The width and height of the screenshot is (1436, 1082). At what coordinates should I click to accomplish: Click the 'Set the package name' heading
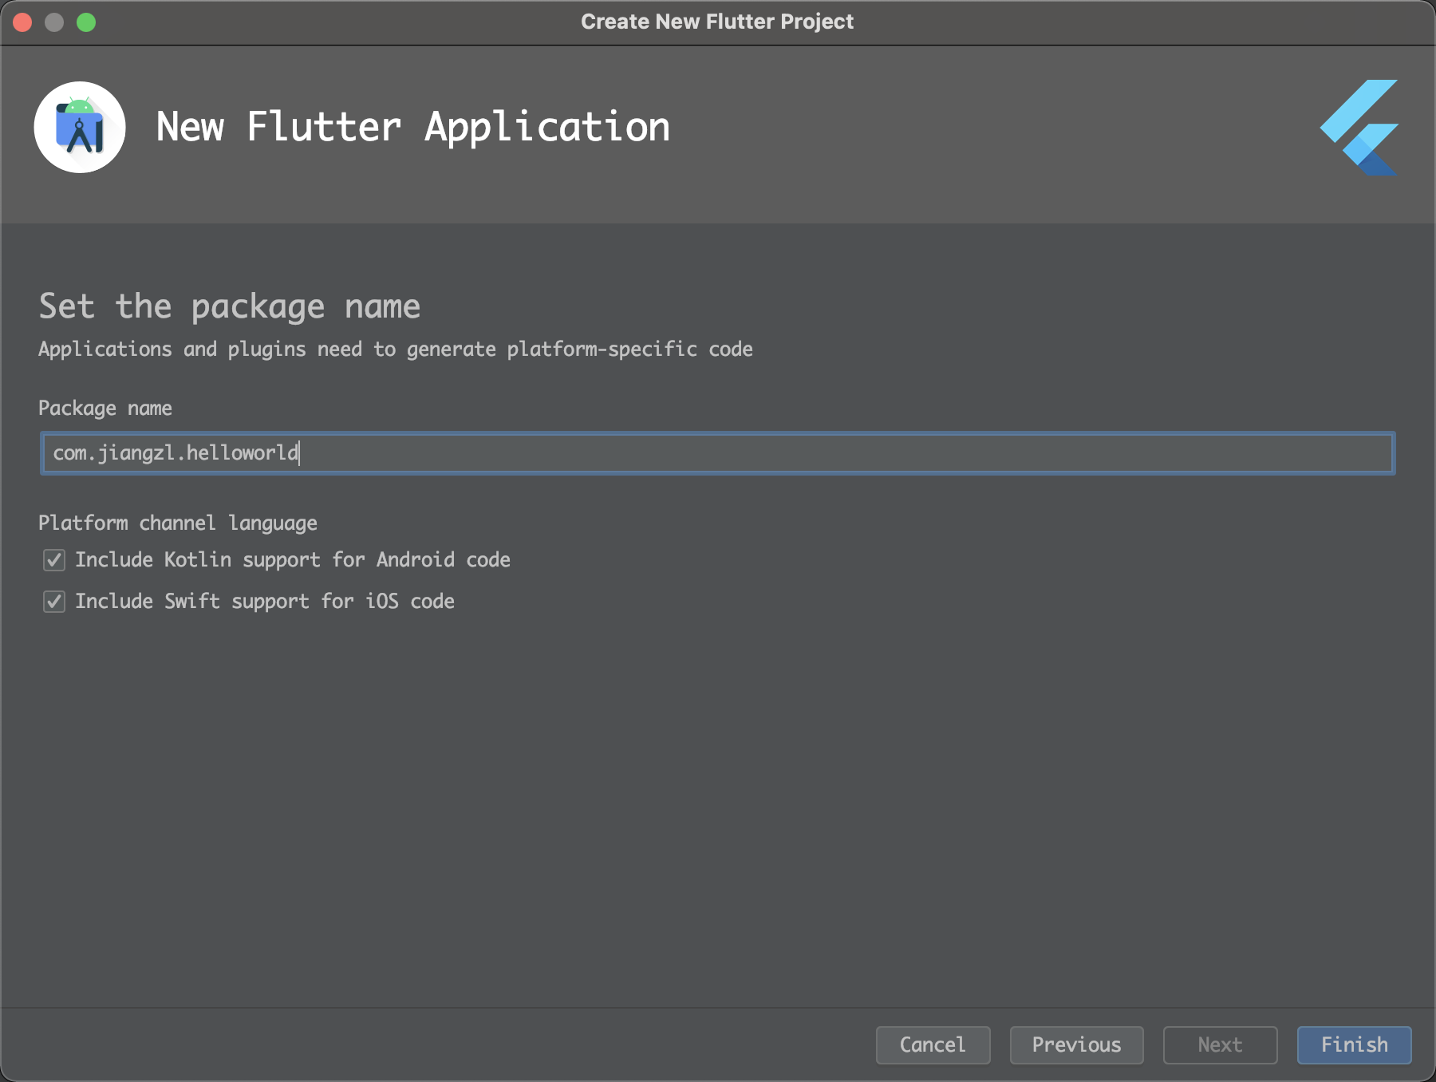pos(230,307)
